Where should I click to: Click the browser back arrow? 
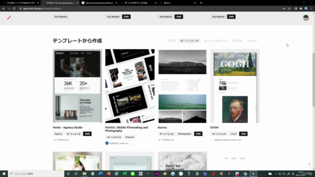pyautogui.click(x=3, y=9)
